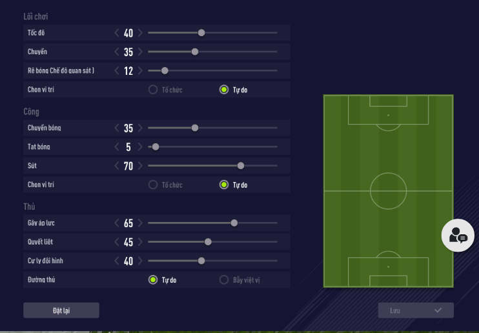Image resolution: width=479 pixels, height=333 pixels.
Task: Decrease Cự ly đội hình with left arrow
Action: coord(117,261)
